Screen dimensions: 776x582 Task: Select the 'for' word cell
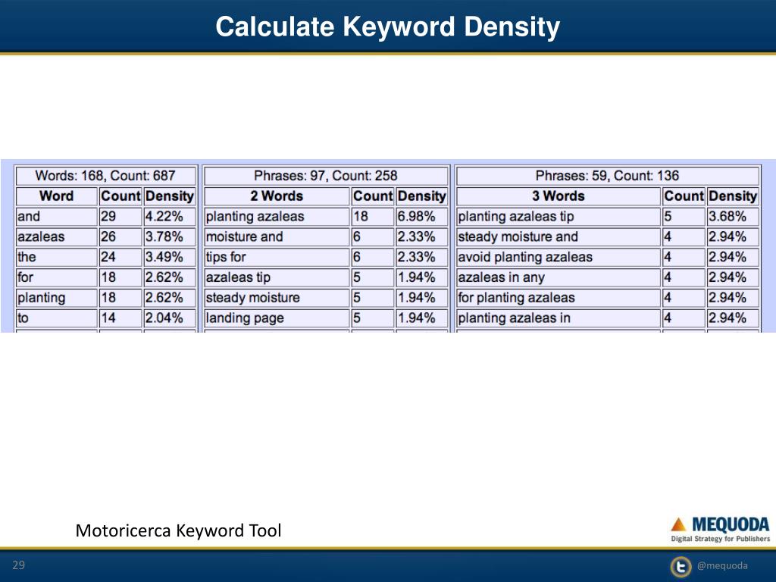point(56,277)
